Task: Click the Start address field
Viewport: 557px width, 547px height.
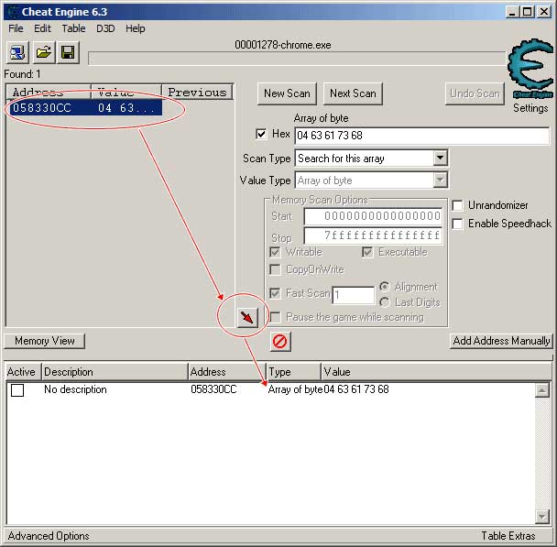Action: 373,216
